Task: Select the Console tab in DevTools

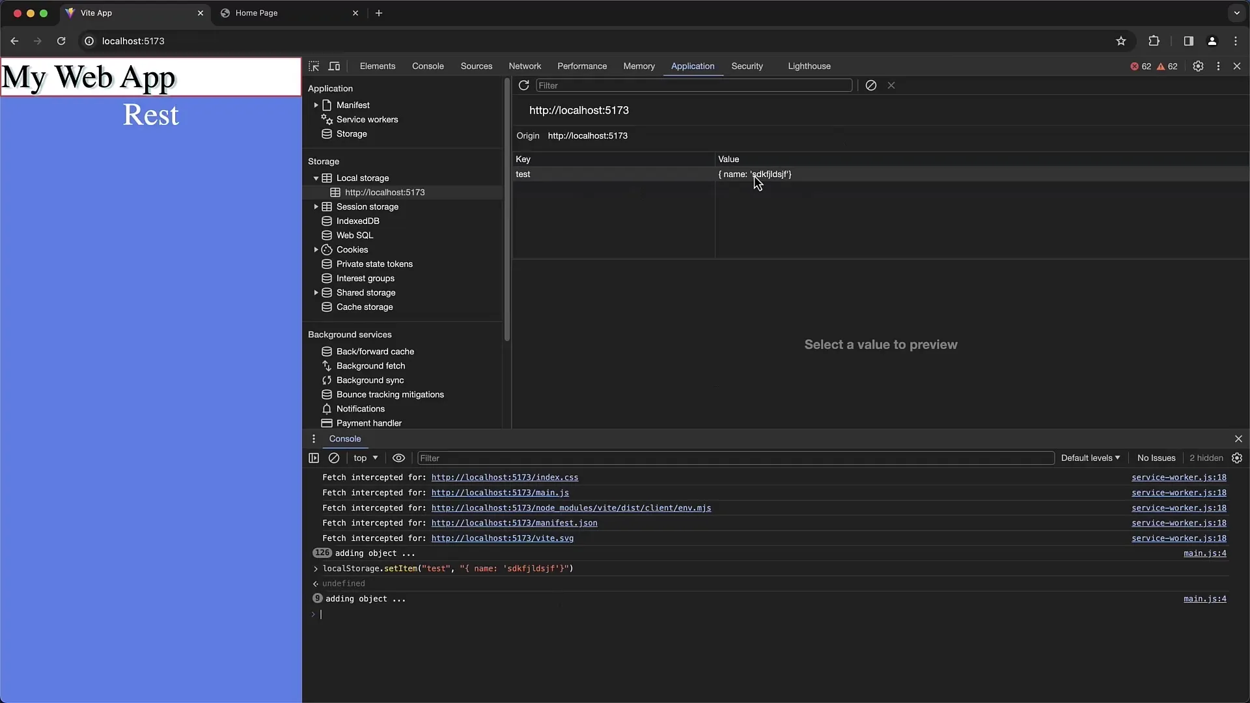Action: [428, 65]
